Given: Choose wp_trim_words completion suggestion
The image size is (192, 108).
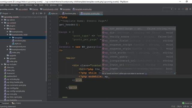Looking at the screenshot, I should coord(139,53).
